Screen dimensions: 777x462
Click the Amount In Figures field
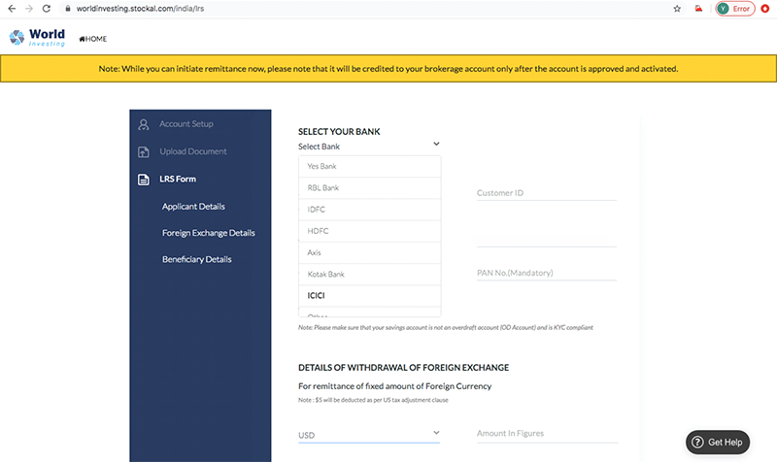coord(546,433)
